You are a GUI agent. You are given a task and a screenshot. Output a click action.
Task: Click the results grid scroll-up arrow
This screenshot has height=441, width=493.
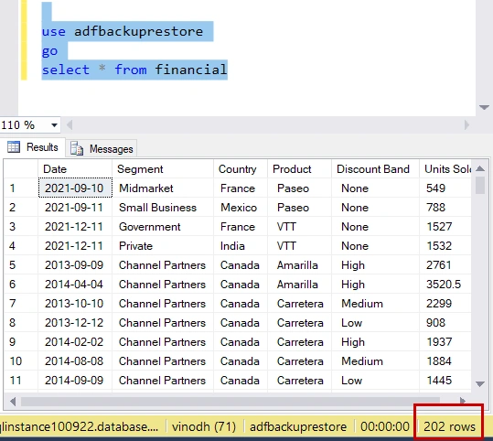tap(480, 169)
